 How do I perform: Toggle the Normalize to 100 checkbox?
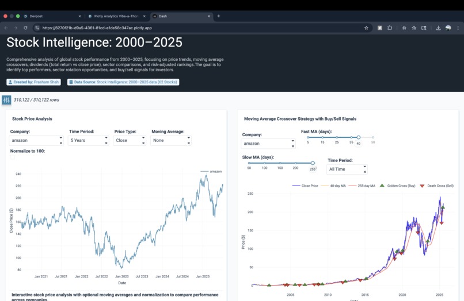pyautogui.click(x=13, y=157)
